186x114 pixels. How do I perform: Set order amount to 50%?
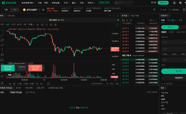174,54
